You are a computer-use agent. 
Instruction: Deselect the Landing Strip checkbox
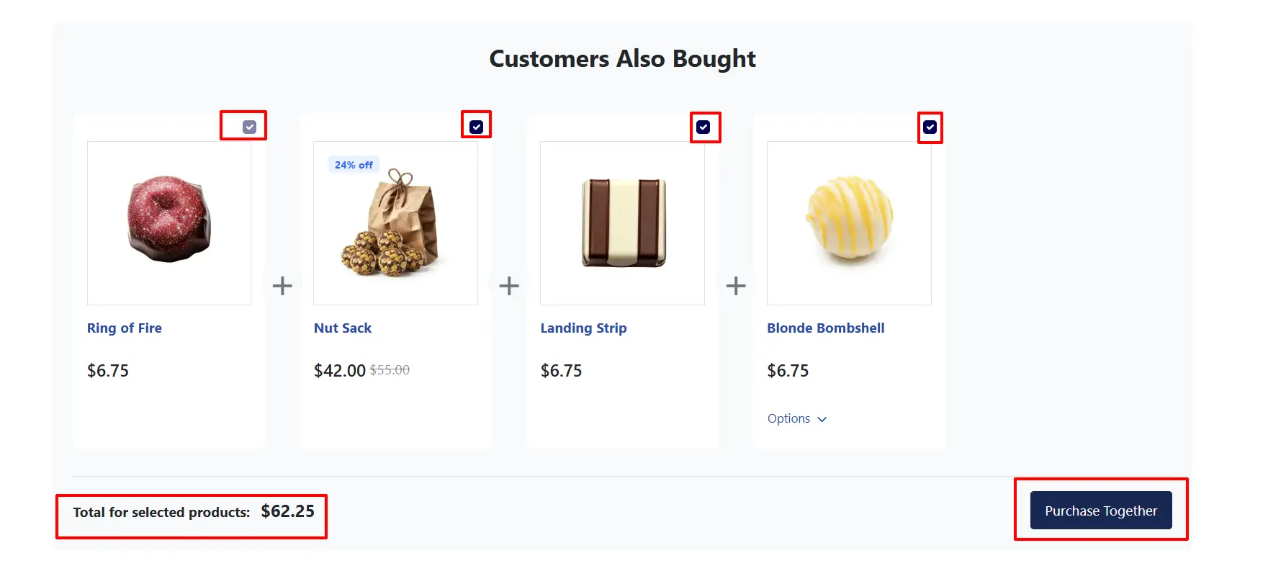(x=703, y=127)
